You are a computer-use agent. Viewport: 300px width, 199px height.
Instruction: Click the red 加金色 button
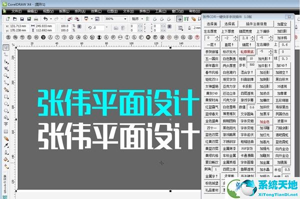tap(264, 121)
